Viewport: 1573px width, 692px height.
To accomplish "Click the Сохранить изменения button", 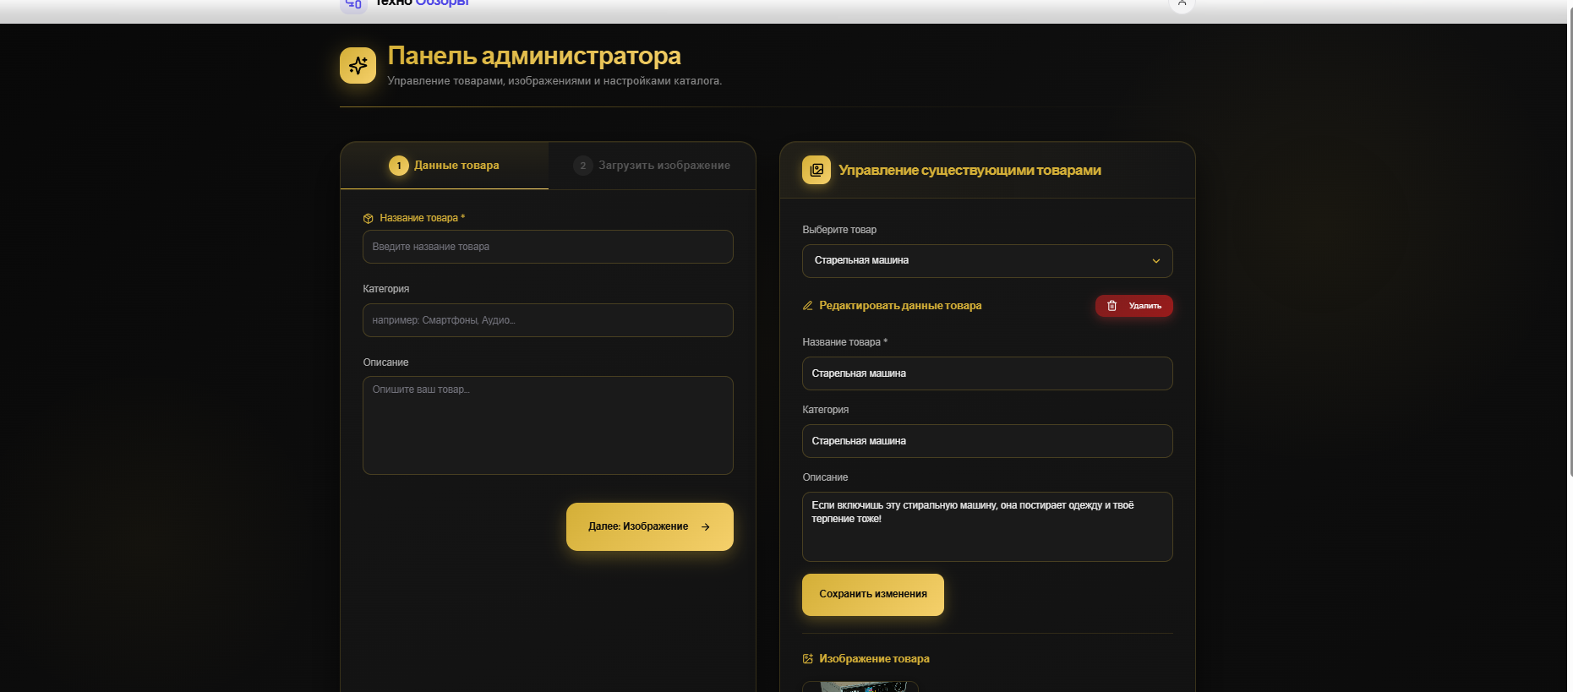I will click(873, 595).
